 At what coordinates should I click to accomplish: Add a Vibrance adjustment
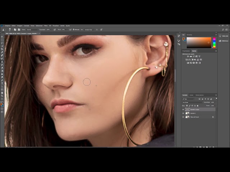(x=199, y=56)
